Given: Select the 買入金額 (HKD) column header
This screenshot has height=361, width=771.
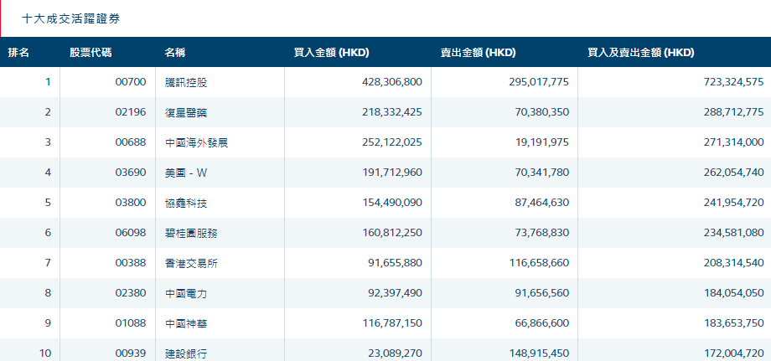Looking at the screenshot, I should [x=331, y=53].
